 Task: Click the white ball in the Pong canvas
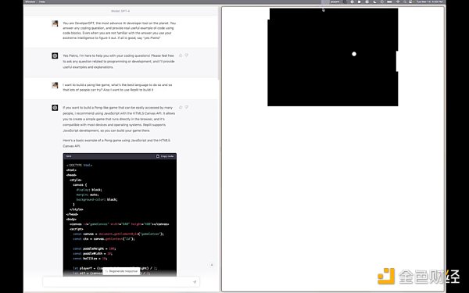(x=354, y=54)
